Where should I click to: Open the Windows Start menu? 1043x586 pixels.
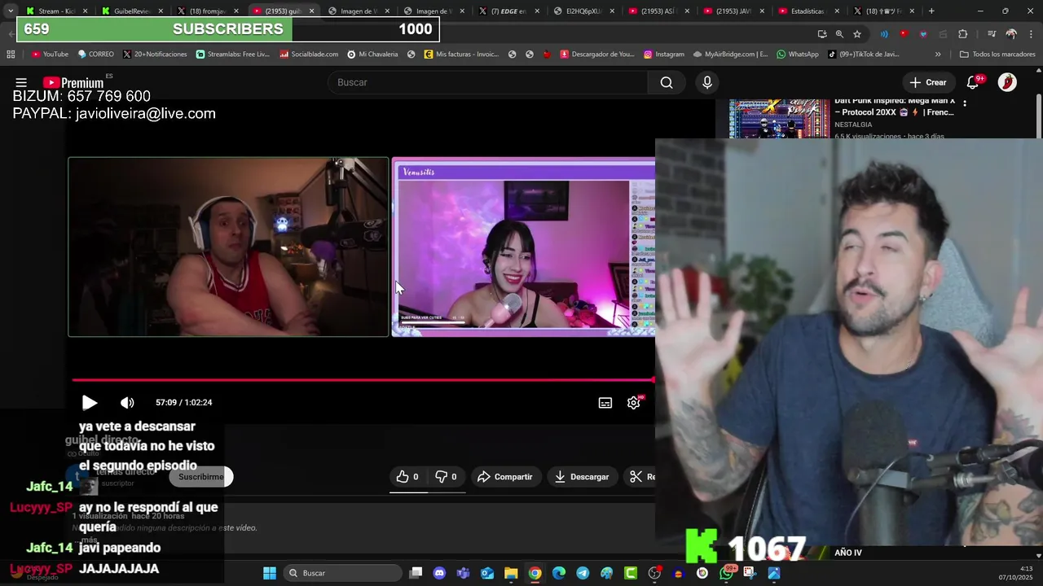coord(270,573)
